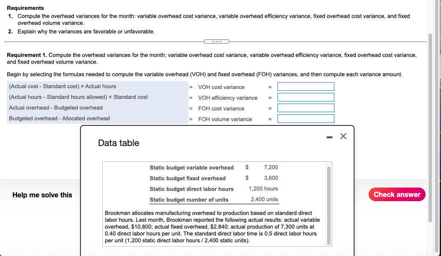Click the VOH efficiency variance input field
The width and height of the screenshot is (441, 256).
tap(306, 97)
